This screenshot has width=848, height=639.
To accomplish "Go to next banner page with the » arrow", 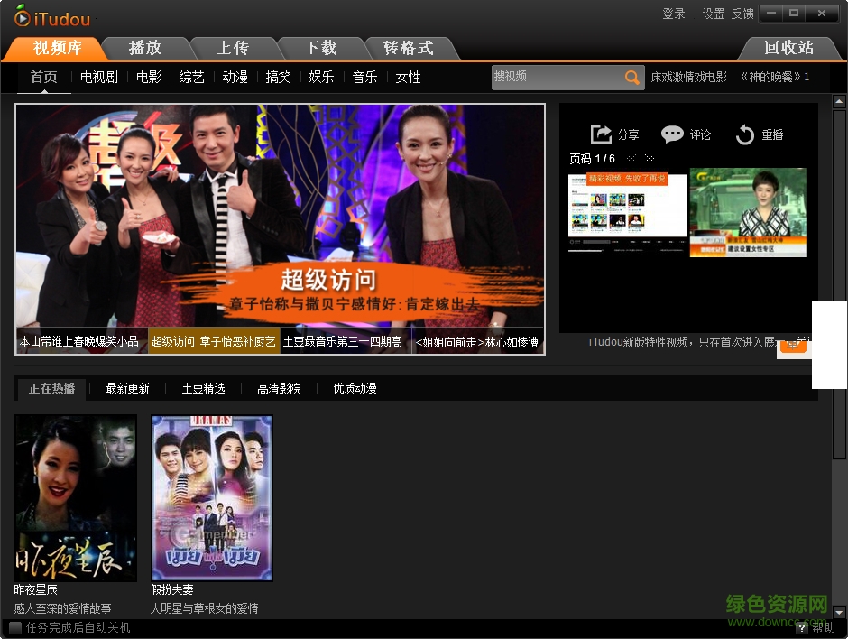I will coord(650,157).
